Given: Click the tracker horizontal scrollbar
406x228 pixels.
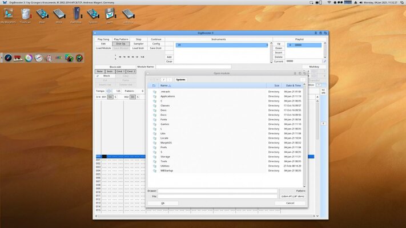Looking at the screenshot, I should pyautogui.click(x=205, y=216).
